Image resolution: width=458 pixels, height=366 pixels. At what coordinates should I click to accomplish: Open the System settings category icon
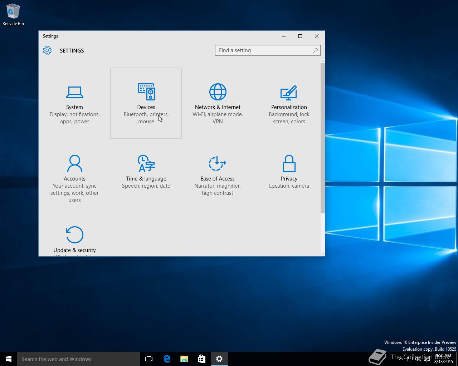click(x=74, y=92)
